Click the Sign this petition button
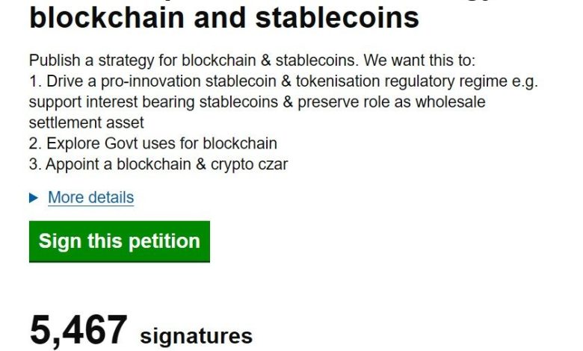This screenshot has height=351, width=583. [120, 241]
